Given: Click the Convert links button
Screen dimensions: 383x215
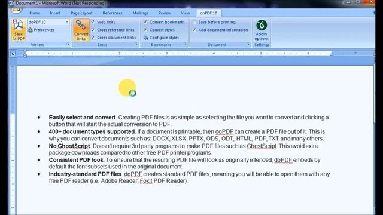Looking at the screenshot, I should pos(81,30).
